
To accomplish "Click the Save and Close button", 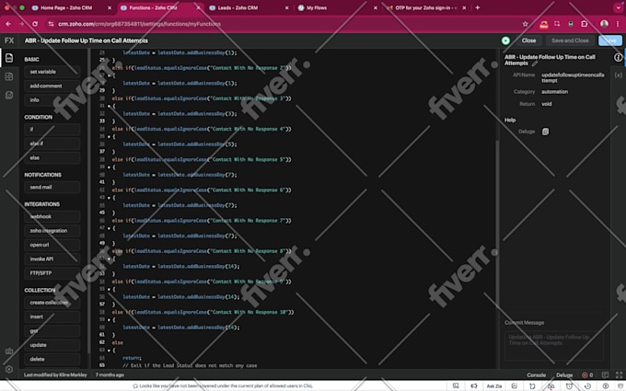I will (x=570, y=40).
